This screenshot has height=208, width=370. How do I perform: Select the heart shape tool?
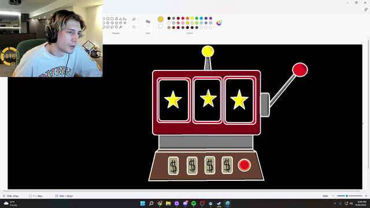[x=116, y=27]
